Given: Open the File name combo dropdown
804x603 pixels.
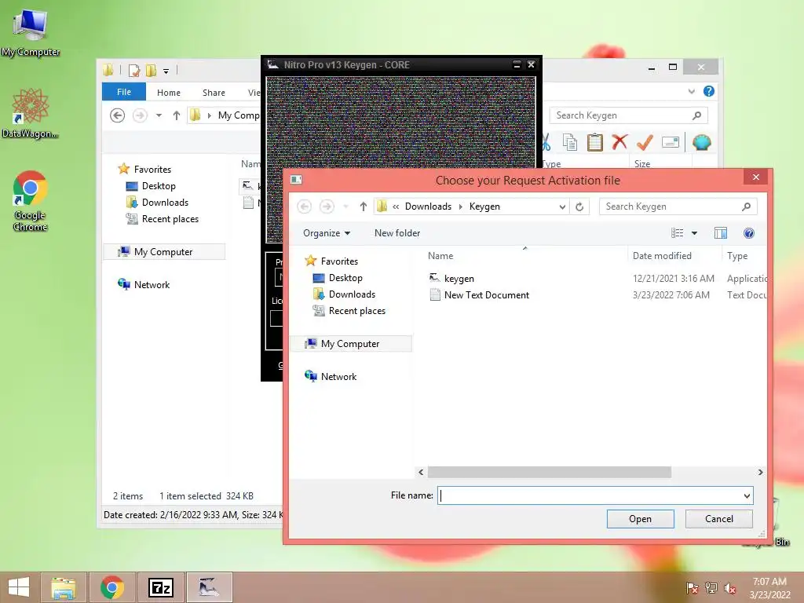Looking at the screenshot, I should point(747,496).
